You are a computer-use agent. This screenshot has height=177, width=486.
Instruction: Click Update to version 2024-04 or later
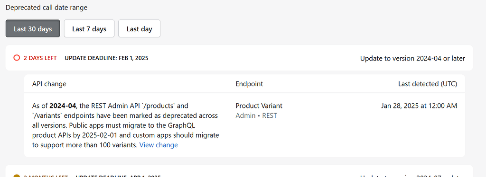pyautogui.click(x=412, y=58)
